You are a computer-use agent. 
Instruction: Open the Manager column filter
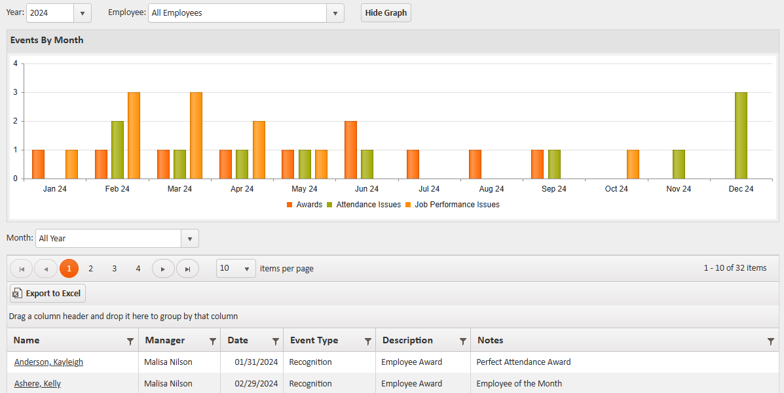[x=212, y=341]
